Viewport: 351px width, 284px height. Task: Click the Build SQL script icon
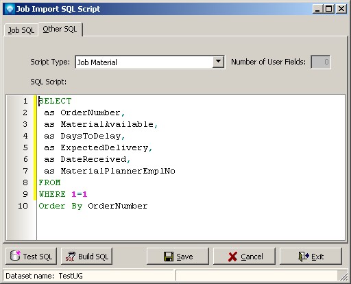pos(71,257)
